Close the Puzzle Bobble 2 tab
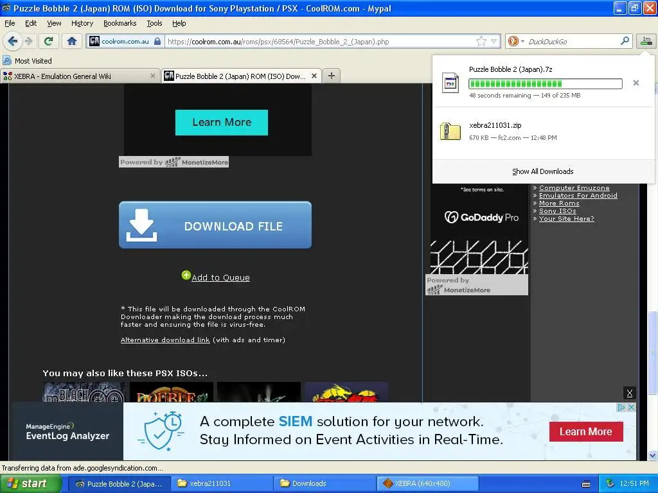Image resolution: width=658 pixels, height=493 pixels. 314,76
